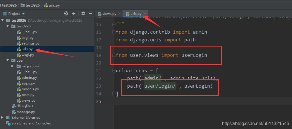Click 'userLogin' in the import on line 19
The height and width of the screenshot is (129, 292).
coord(194,55)
